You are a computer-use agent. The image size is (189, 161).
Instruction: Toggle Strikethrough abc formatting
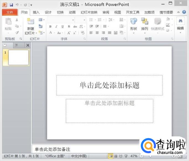75,27
